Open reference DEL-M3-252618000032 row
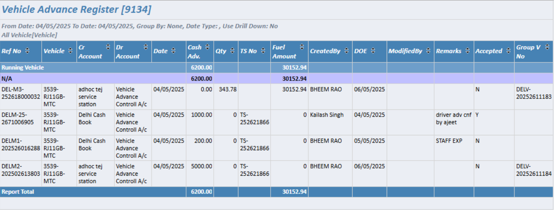554x210 pixels. [x=21, y=93]
